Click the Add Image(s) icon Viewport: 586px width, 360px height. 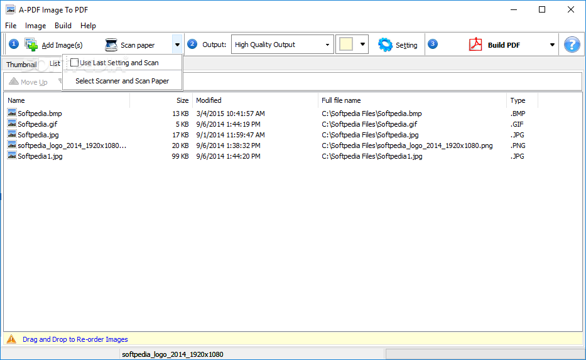coord(31,45)
